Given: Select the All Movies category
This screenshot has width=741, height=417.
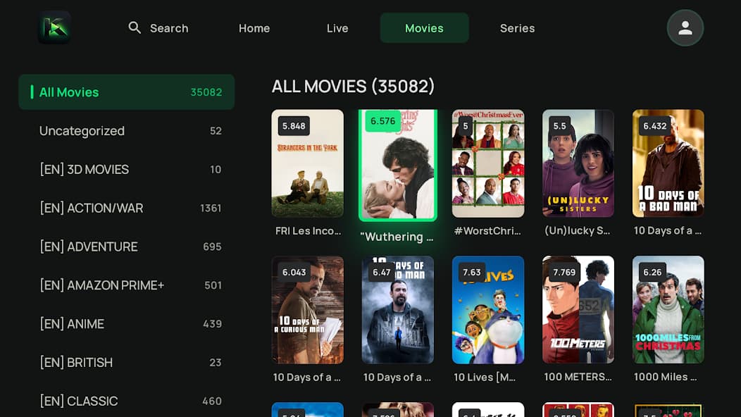Looking at the screenshot, I should click(x=127, y=92).
